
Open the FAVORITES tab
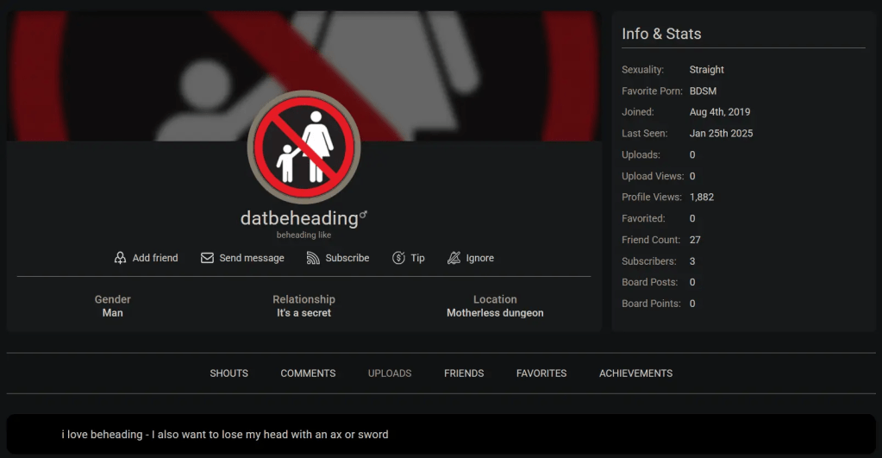[541, 373]
